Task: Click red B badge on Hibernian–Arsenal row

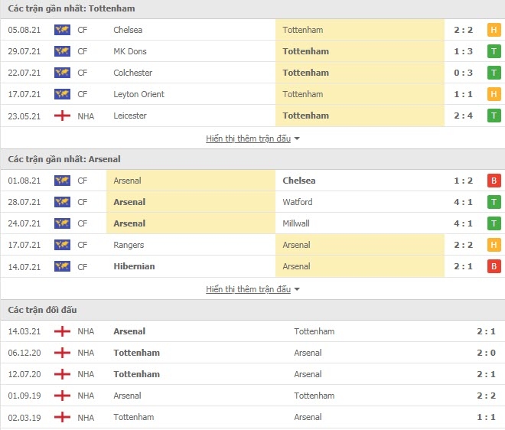Action: pyautogui.click(x=494, y=266)
